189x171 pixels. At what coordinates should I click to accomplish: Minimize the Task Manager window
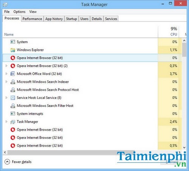(x=163, y=4)
